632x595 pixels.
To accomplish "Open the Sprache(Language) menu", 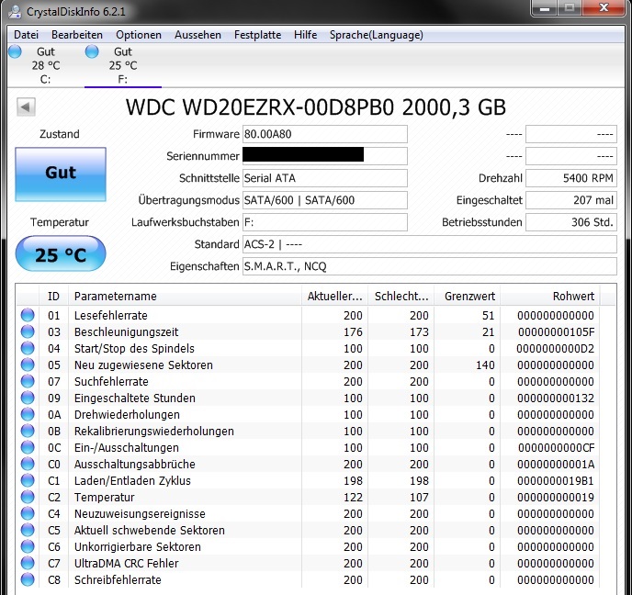I will tap(377, 35).
